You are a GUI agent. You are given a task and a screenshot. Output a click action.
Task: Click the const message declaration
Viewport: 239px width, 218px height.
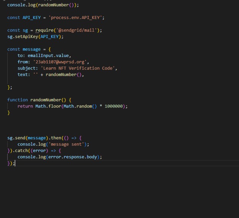point(29,49)
